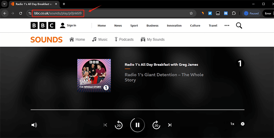Expand the BBC more menu dots
The width and height of the screenshot is (274, 138).
[x=227, y=26]
